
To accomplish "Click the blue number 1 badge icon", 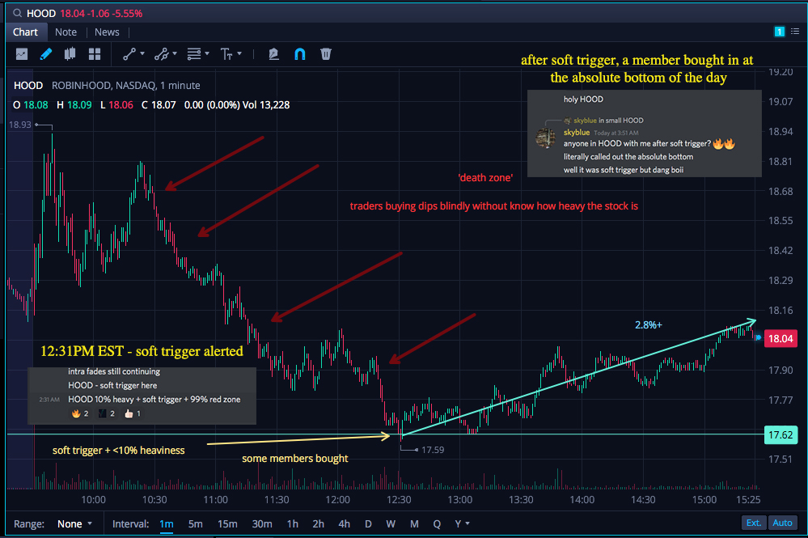I will click(x=779, y=32).
